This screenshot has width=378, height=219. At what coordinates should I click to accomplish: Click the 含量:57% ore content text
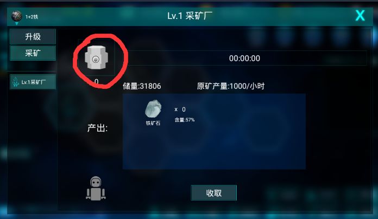[x=185, y=120]
